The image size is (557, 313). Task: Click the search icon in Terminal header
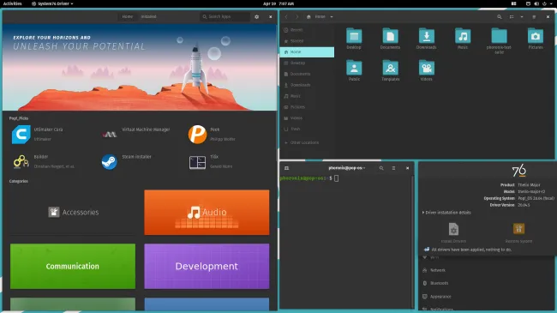pos(381,168)
